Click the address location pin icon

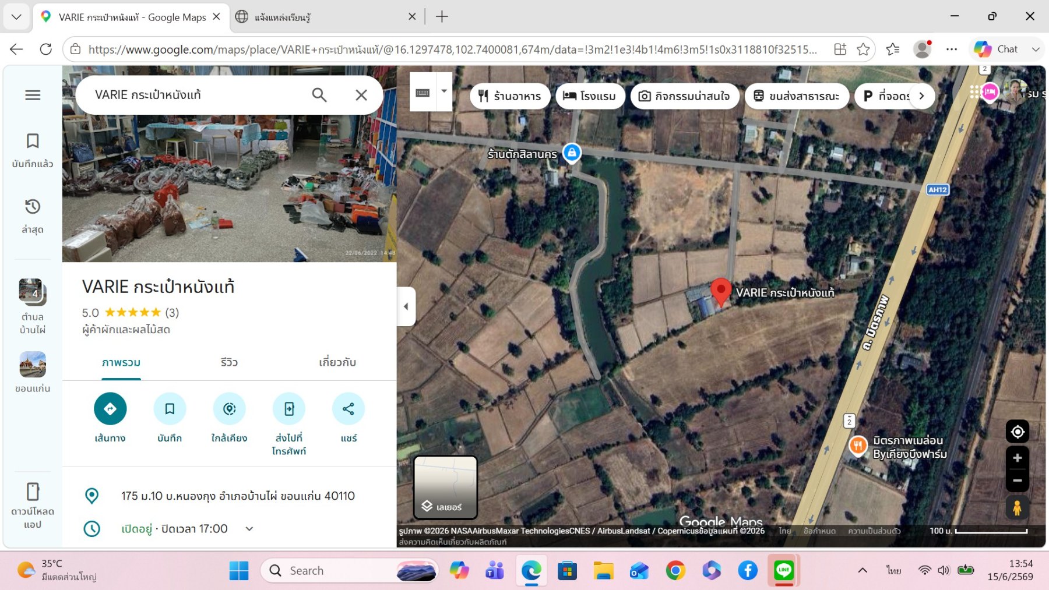click(92, 496)
